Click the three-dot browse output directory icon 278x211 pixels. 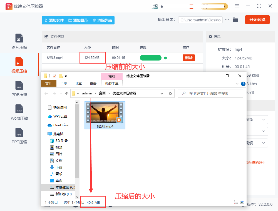click(227, 20)
